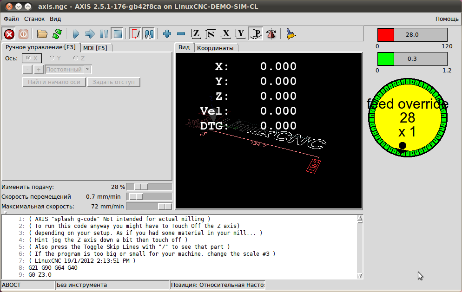Select G-code line 9 'G0 Z3.0'
Image resolution: width=462 pixels, height=292 pixels.
click(40, 275)
